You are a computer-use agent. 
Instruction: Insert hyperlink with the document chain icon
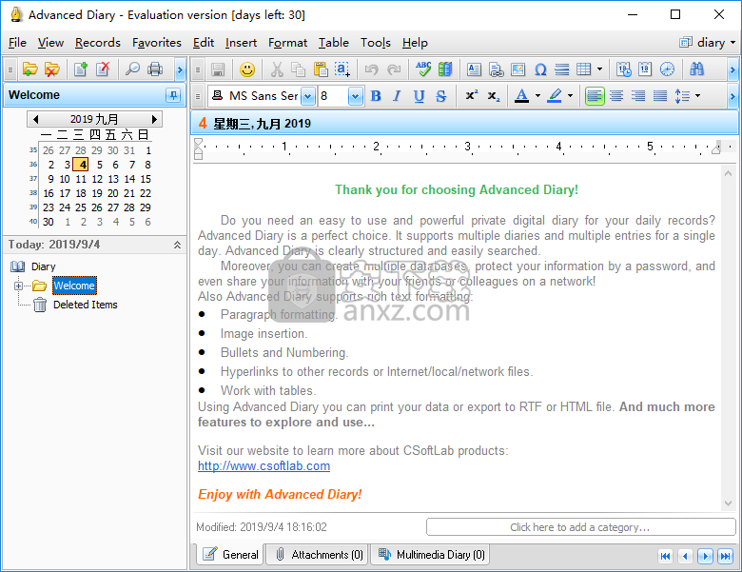(x=496, y=69)
